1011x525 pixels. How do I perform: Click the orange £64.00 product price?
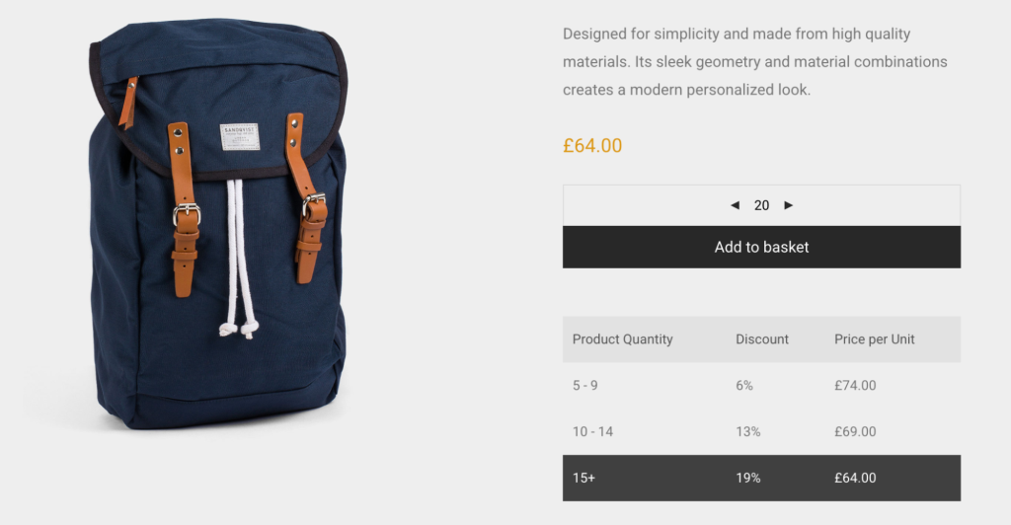(x=592, y=146)
